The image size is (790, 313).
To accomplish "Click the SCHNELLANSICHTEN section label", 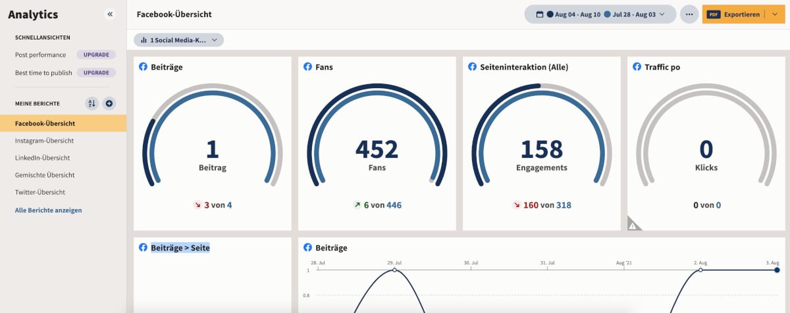I will (x=43, y=37).
